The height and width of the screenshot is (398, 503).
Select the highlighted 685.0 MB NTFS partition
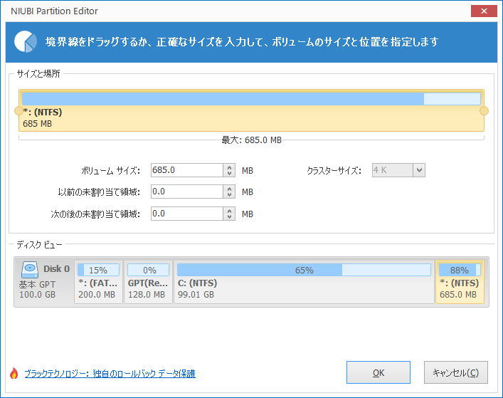pyautogui.click(x=460, y=282)
